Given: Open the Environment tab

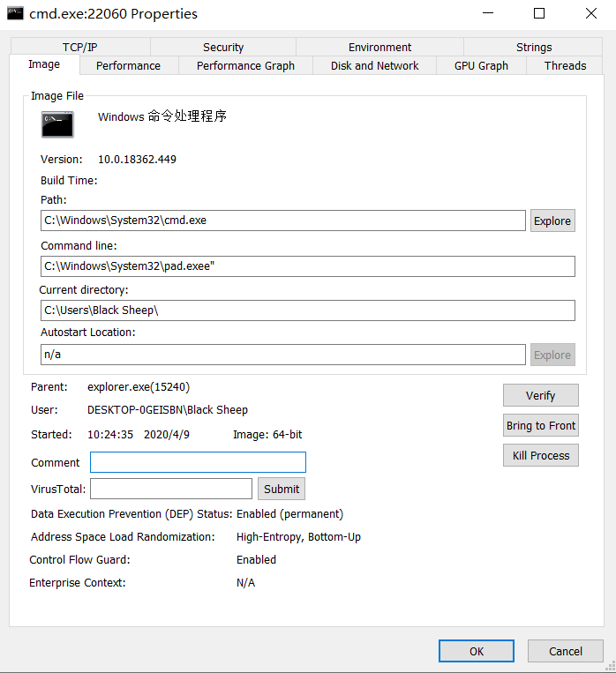Looking at the screenshot, I should [379, 47].
